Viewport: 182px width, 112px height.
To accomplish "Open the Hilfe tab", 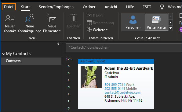I will (130, 7).
